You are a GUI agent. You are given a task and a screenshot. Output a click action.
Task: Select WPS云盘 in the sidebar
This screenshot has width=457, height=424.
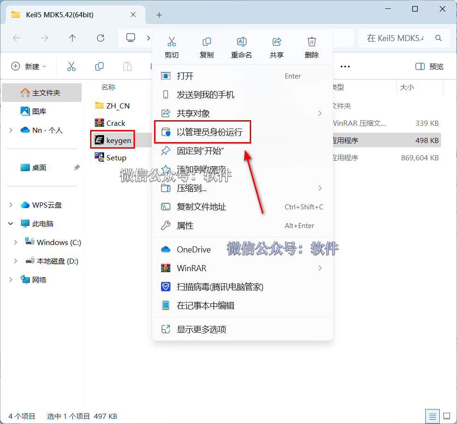coord(42,205)
